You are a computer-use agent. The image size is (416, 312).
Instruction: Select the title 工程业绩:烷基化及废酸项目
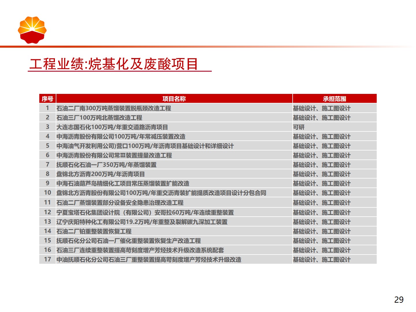pos(114,64)
